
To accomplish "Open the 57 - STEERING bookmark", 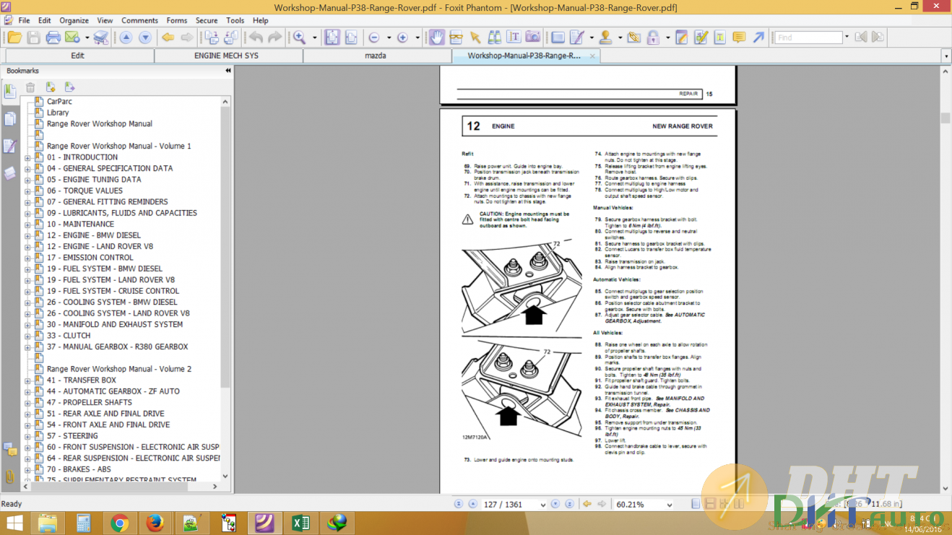I will [x=72, y=436].
